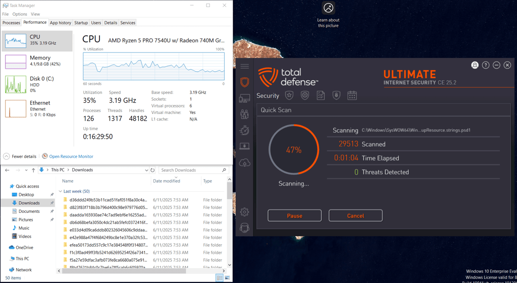Screen dimensions: 517x283
Task: Open the cloud backup icon in the sidebar
Action: [x=244, y=162]
